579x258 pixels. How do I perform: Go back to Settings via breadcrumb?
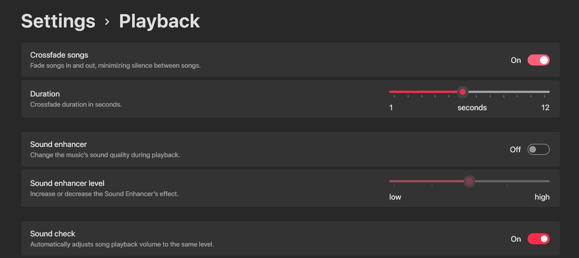58,21
